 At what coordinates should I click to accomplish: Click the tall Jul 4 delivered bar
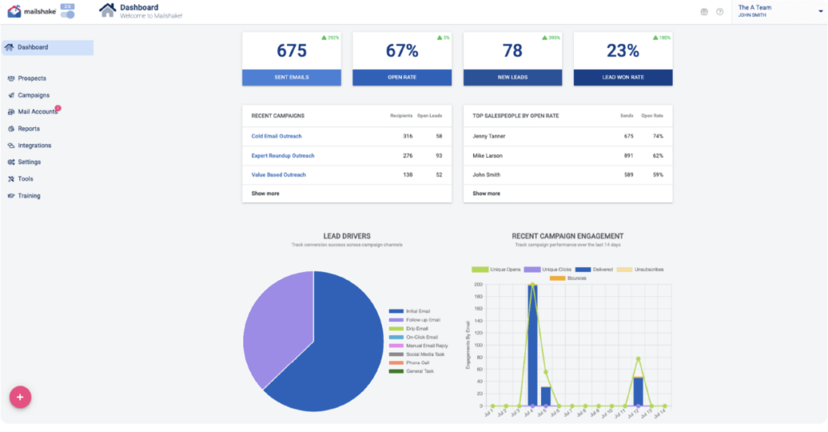532,345
